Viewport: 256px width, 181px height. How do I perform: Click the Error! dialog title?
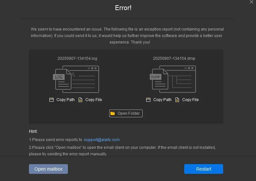123,8
